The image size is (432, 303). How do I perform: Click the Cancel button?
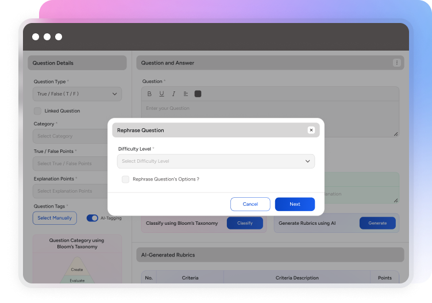pos(250,204)
